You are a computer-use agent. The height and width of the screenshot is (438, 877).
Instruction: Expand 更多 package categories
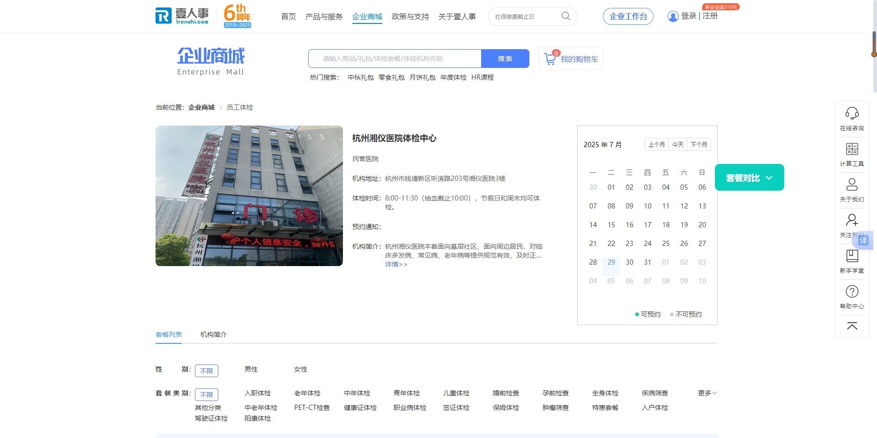point(707,393)
